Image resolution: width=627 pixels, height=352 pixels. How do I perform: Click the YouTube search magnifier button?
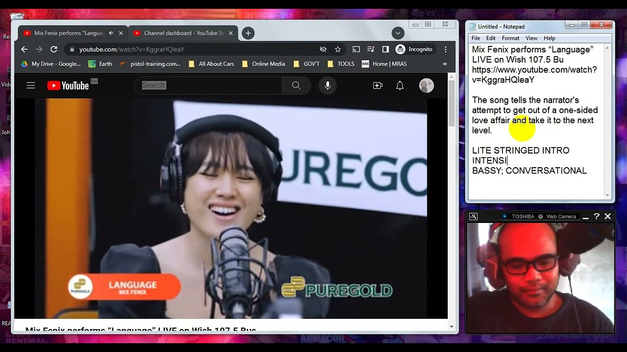pos(296,86)
